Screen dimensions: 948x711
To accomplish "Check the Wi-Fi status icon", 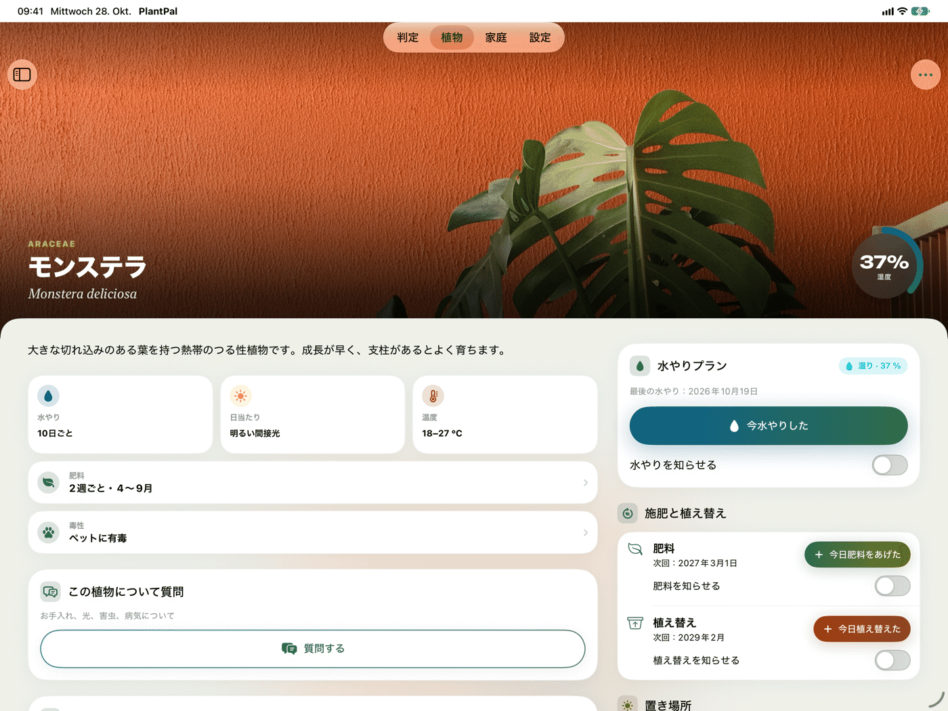I will (x=902, y=12).
